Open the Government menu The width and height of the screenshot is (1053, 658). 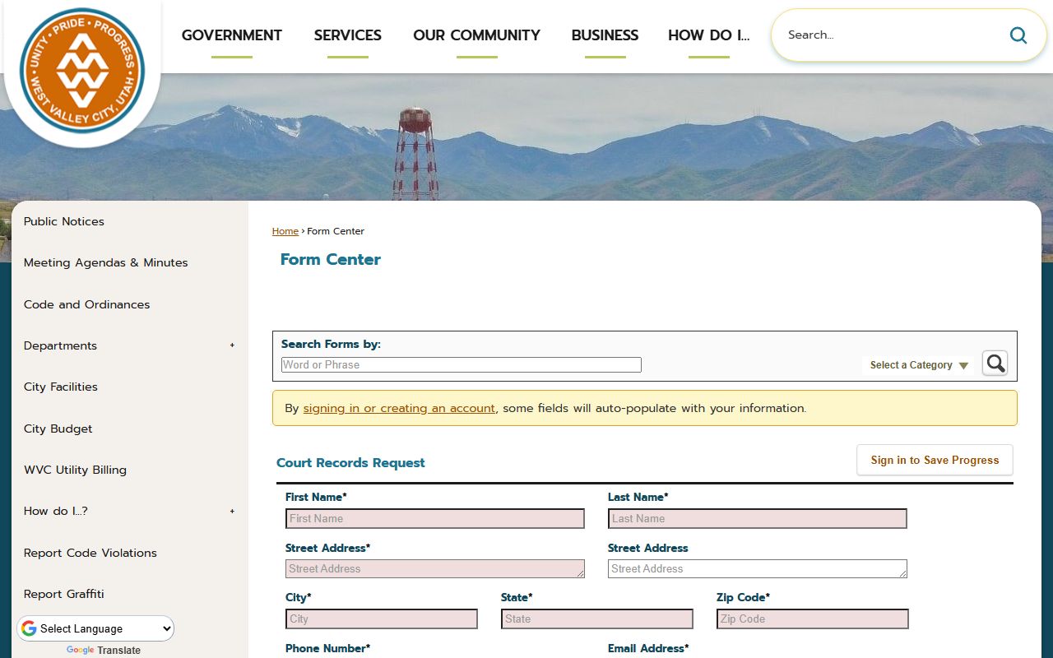point(231,35)
